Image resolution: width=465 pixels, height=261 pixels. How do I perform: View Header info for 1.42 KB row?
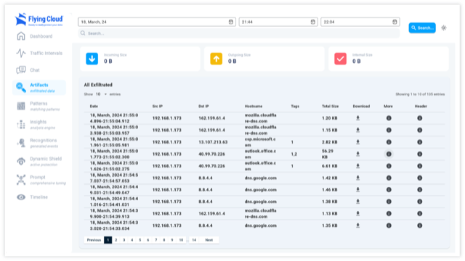point(420,178)
